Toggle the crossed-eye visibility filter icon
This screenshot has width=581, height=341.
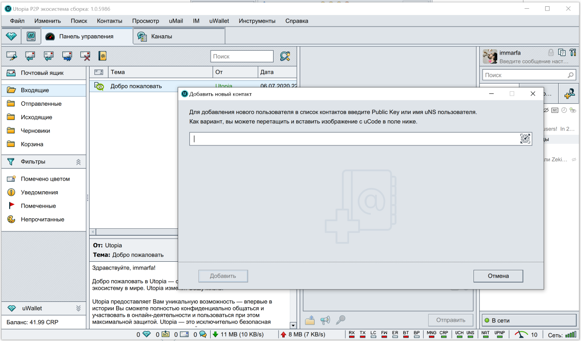click(x=546, y=110)
